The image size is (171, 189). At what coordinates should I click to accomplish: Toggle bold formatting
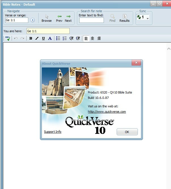coord(31,38)
